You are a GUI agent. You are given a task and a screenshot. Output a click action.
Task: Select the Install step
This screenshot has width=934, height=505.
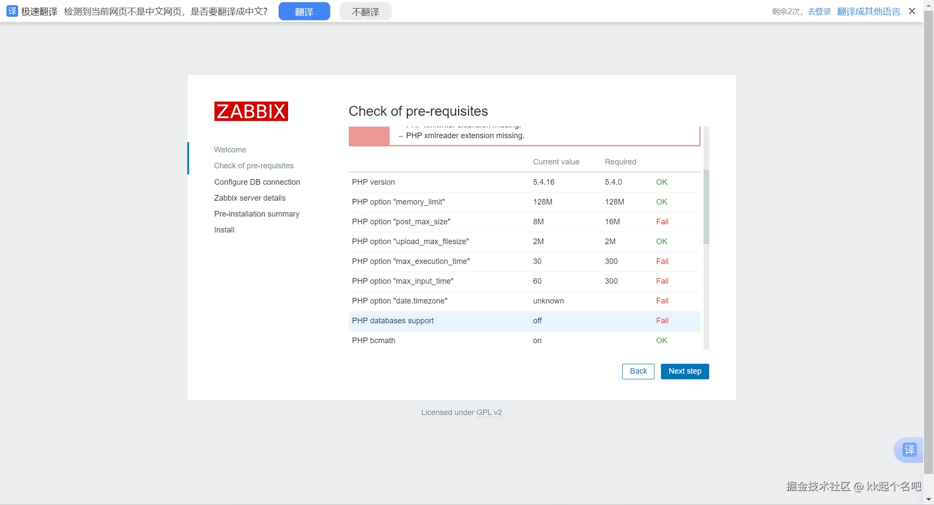pos(224,230)
